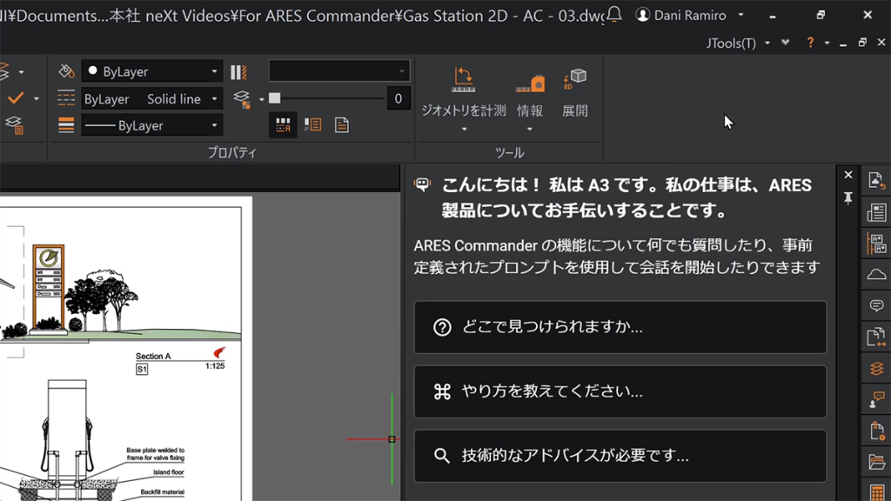Click the どこで見つけられますか prompt button

620,327
